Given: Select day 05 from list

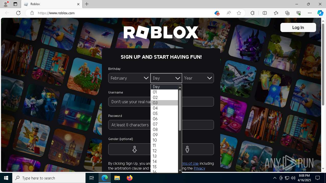Looking at the screenshot, I should click(x=164, y=113).
